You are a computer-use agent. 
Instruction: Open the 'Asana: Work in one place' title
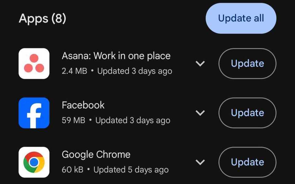click(x=116, y=56)
